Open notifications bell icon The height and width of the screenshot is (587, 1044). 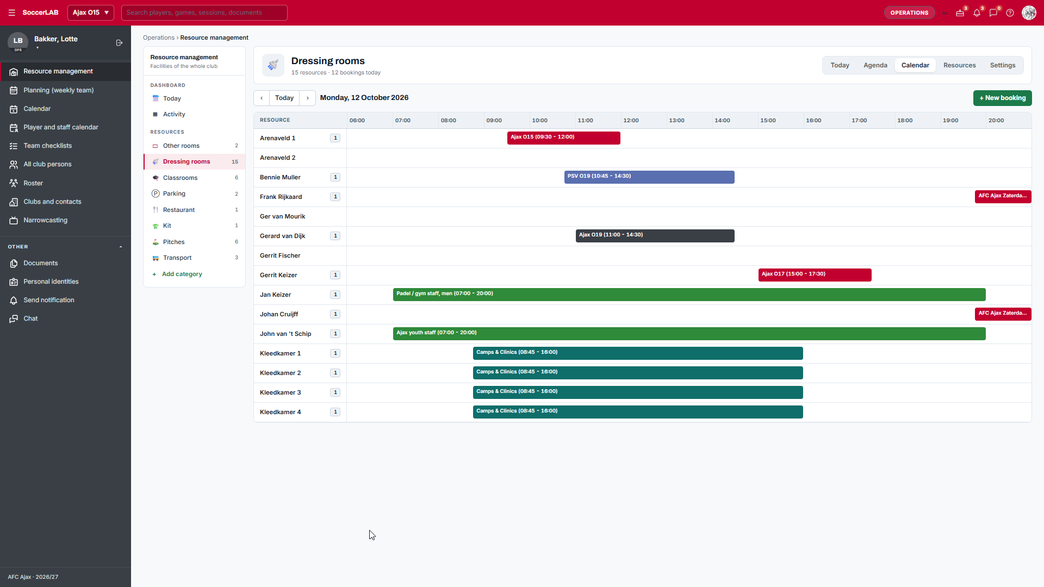(977, 13)
